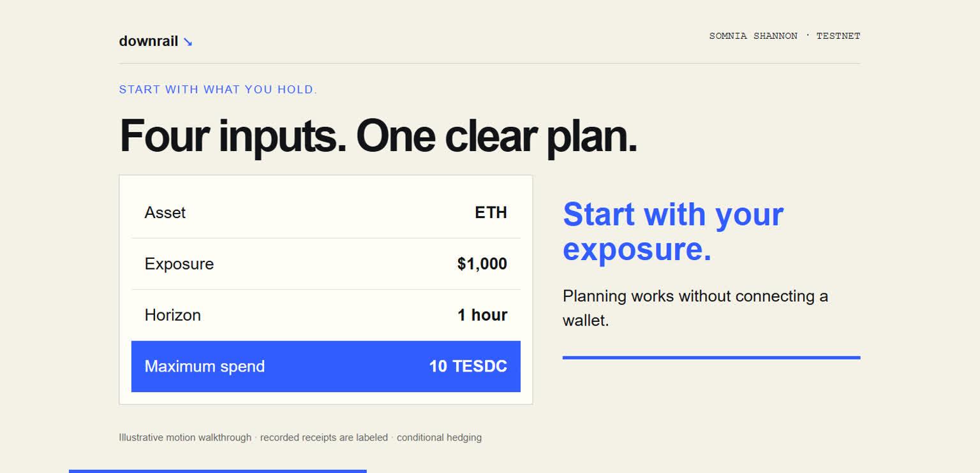Click the blue bar at page bottom
Image resolution: width=980 pixels, height=473 pixels.
(218, 471)
